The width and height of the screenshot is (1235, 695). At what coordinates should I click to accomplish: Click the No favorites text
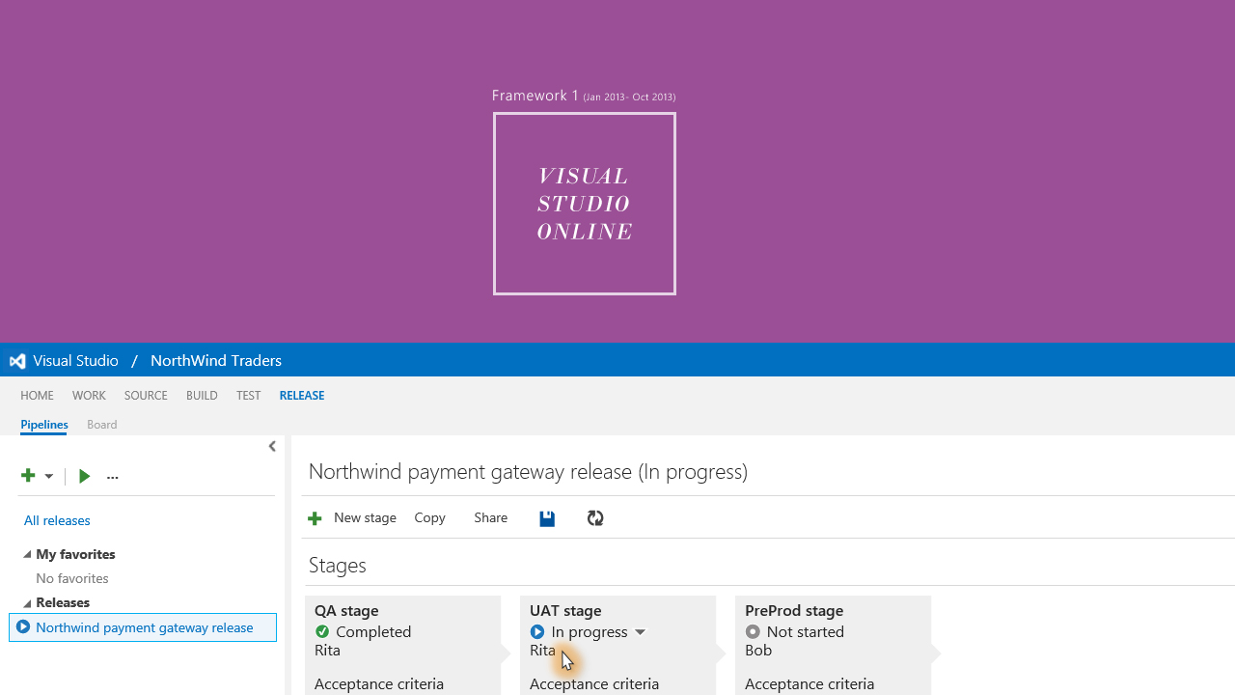click(x=72, y=578)
